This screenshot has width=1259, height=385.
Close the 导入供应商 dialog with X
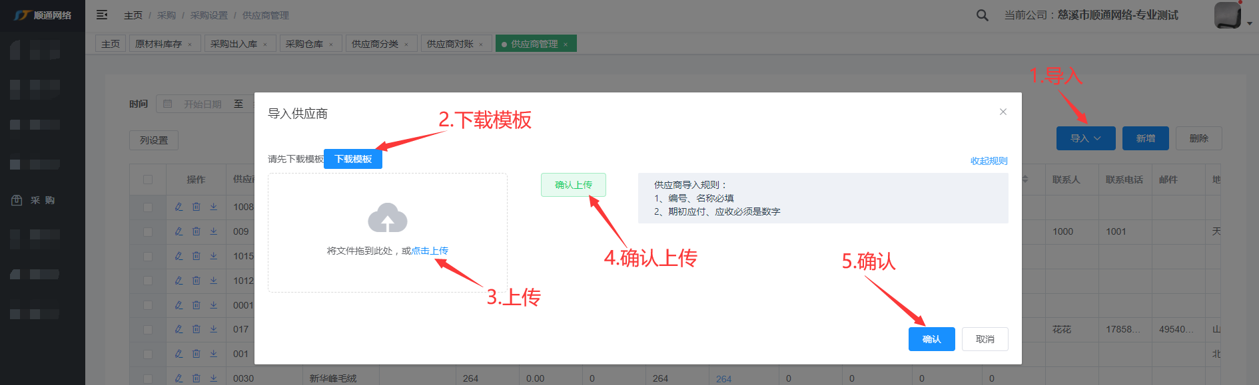pyautogui.click(x=1003, y=112)
